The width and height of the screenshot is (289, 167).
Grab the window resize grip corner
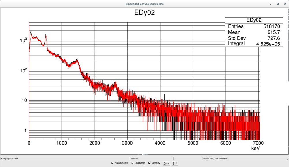pos(288,159)
